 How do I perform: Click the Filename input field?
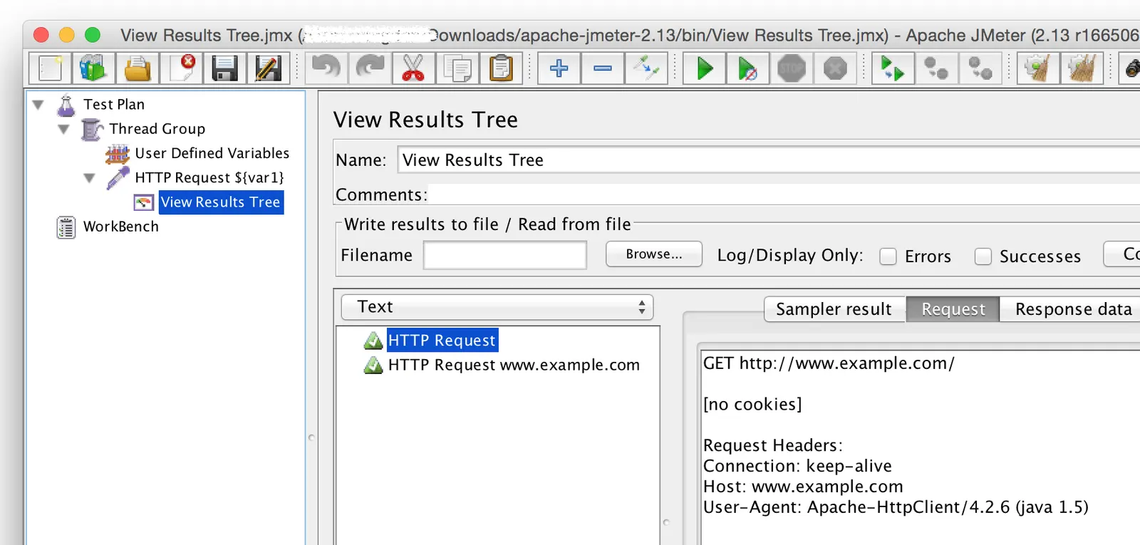[x=505, y=255]
